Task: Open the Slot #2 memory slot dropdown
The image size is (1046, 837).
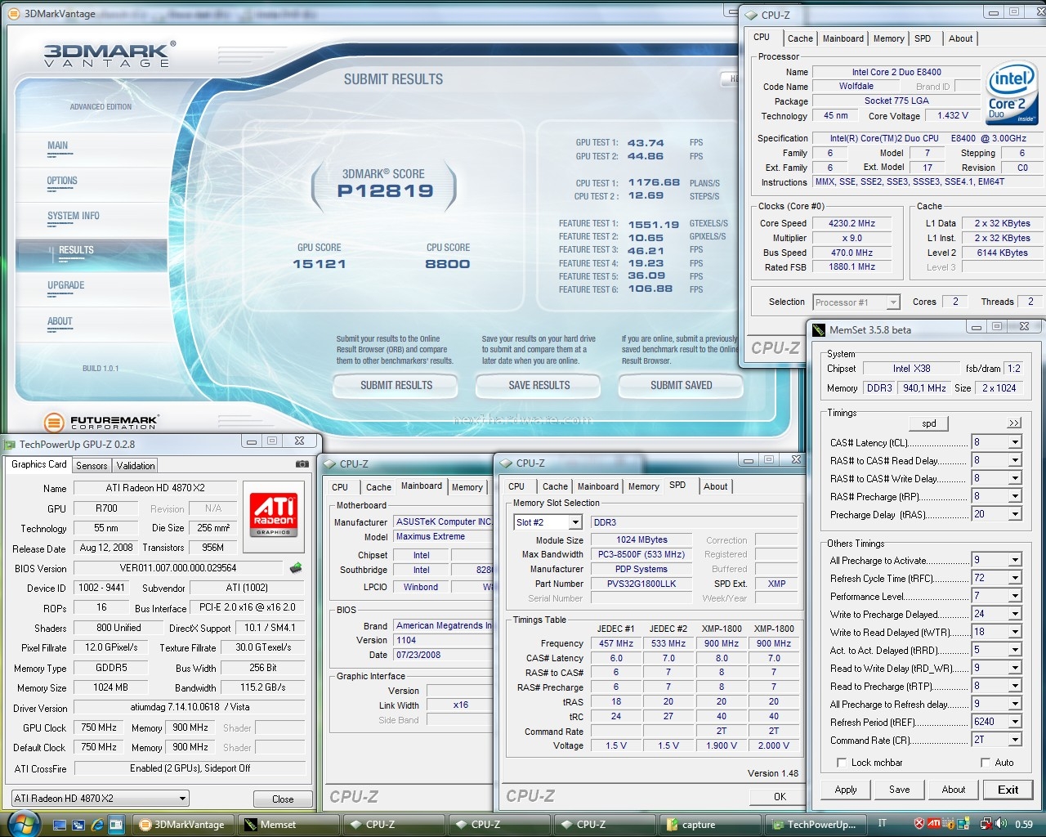Action: (575, 522)
